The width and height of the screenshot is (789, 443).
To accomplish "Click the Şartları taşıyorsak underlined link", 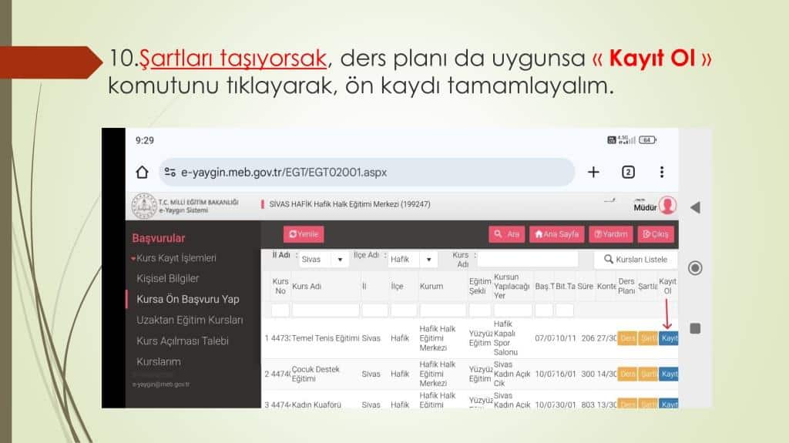I will pyautogui.click(x=233, y=59).
